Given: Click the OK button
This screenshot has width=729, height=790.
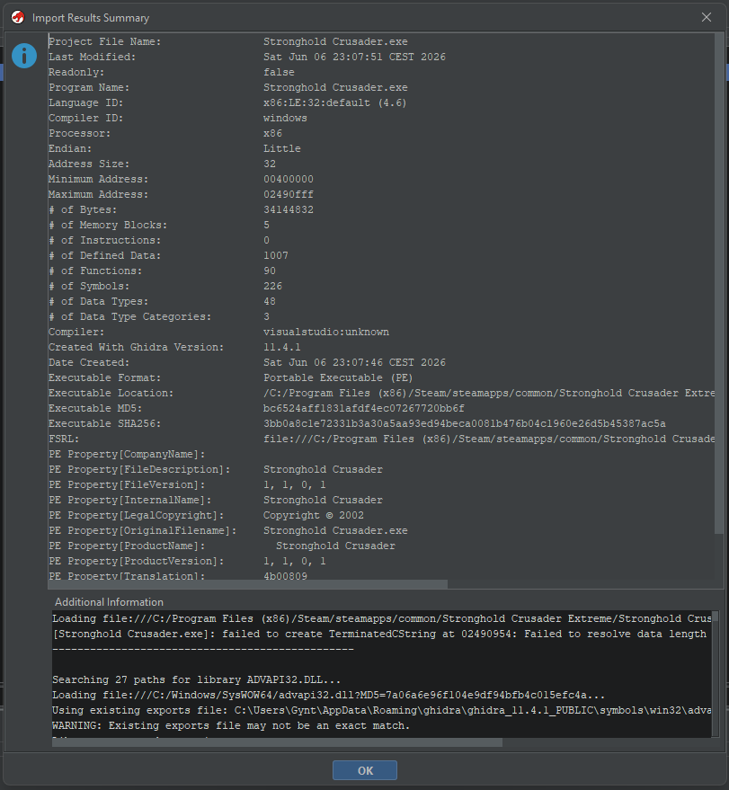Looking at the screenshot, I should coord(365,770).
